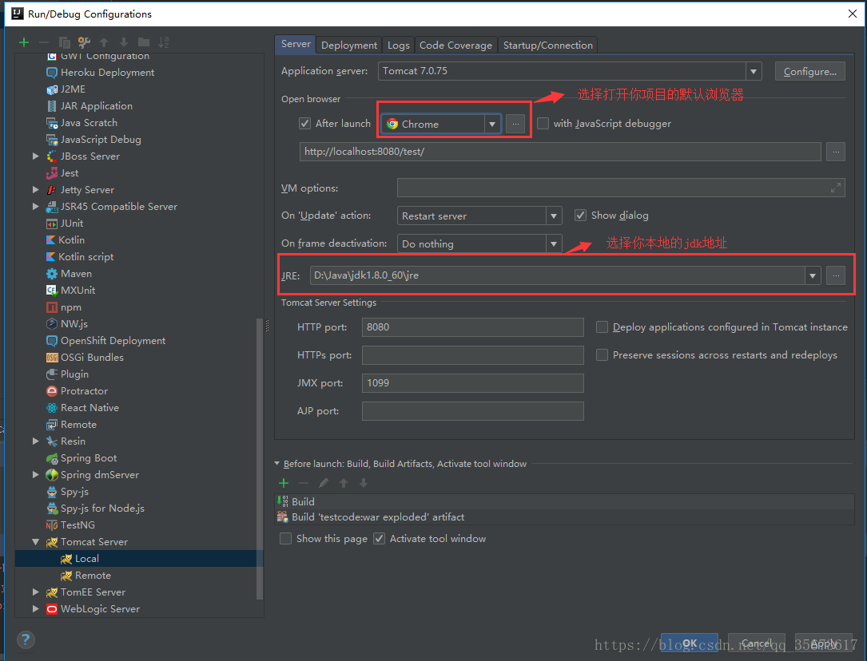Click the JMX port field
Viewport: 867px width, 661px height.
pos(473,382)
